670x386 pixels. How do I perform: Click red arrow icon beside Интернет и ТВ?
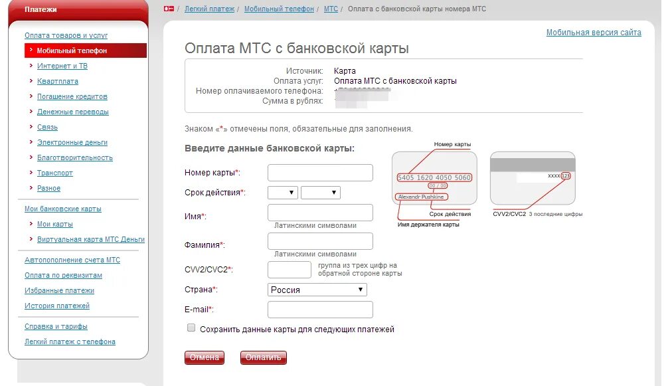(31, 65)
